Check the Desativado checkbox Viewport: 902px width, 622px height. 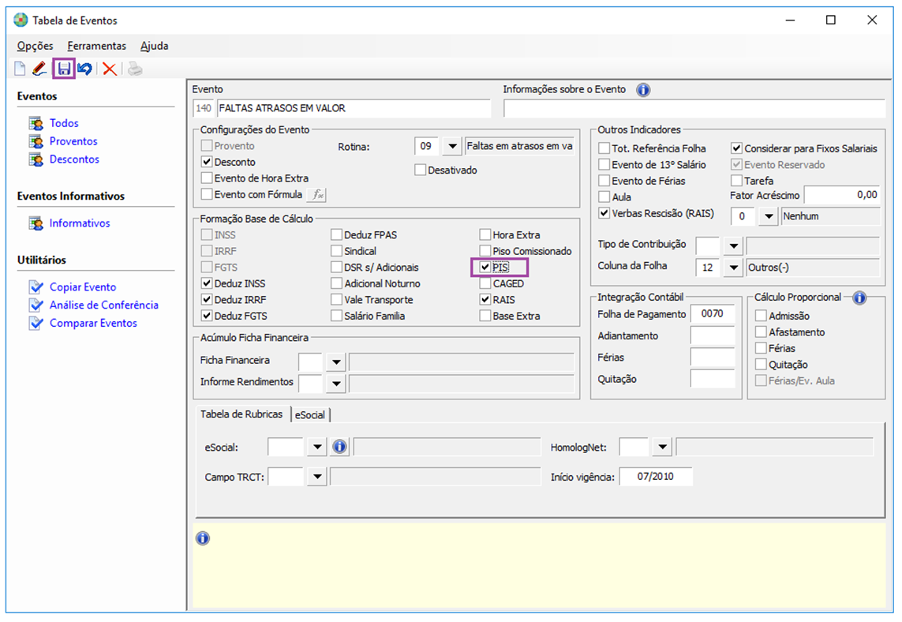pos(421,170)
